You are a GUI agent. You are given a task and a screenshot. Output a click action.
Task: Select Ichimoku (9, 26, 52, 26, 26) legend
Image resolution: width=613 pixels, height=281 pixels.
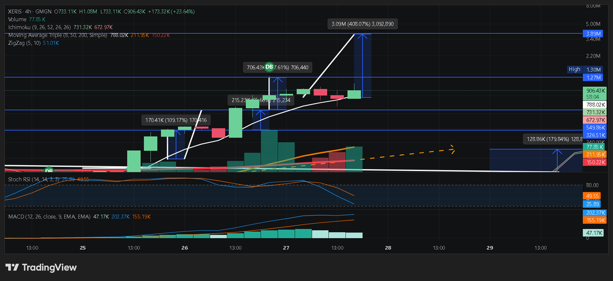40,27
